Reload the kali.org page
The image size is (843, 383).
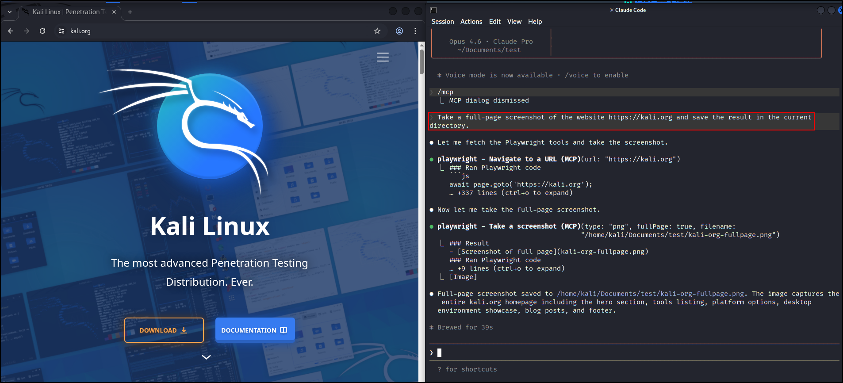(42, 31)
